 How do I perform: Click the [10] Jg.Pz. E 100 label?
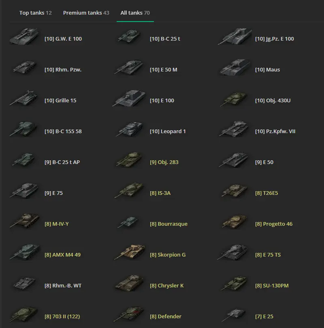(274, 39)
